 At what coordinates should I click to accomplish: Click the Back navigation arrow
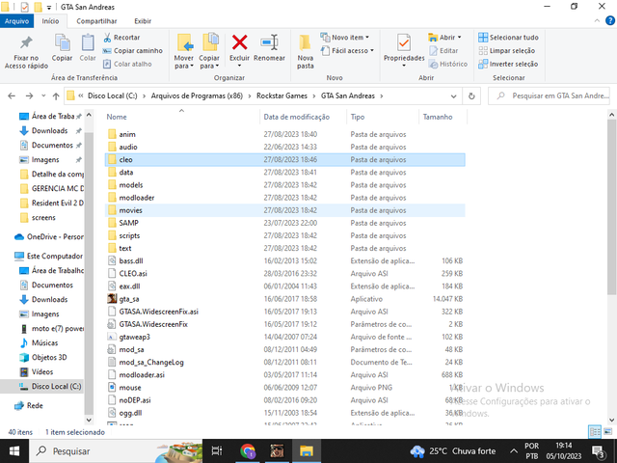pyautogui.click(x=12, y=96)
